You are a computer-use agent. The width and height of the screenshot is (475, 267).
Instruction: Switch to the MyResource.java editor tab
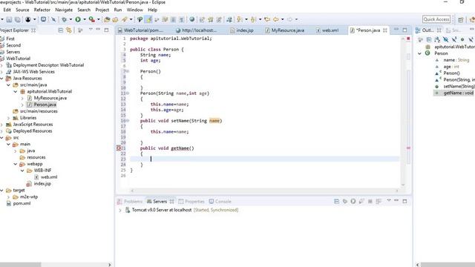pos(284,30)
